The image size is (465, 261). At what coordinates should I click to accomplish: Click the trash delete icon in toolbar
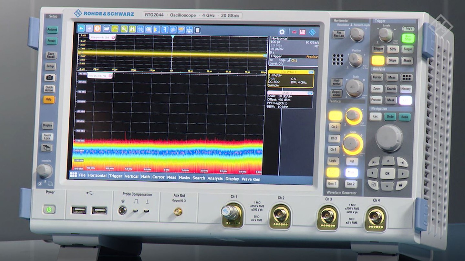click(x=197, y=30)
